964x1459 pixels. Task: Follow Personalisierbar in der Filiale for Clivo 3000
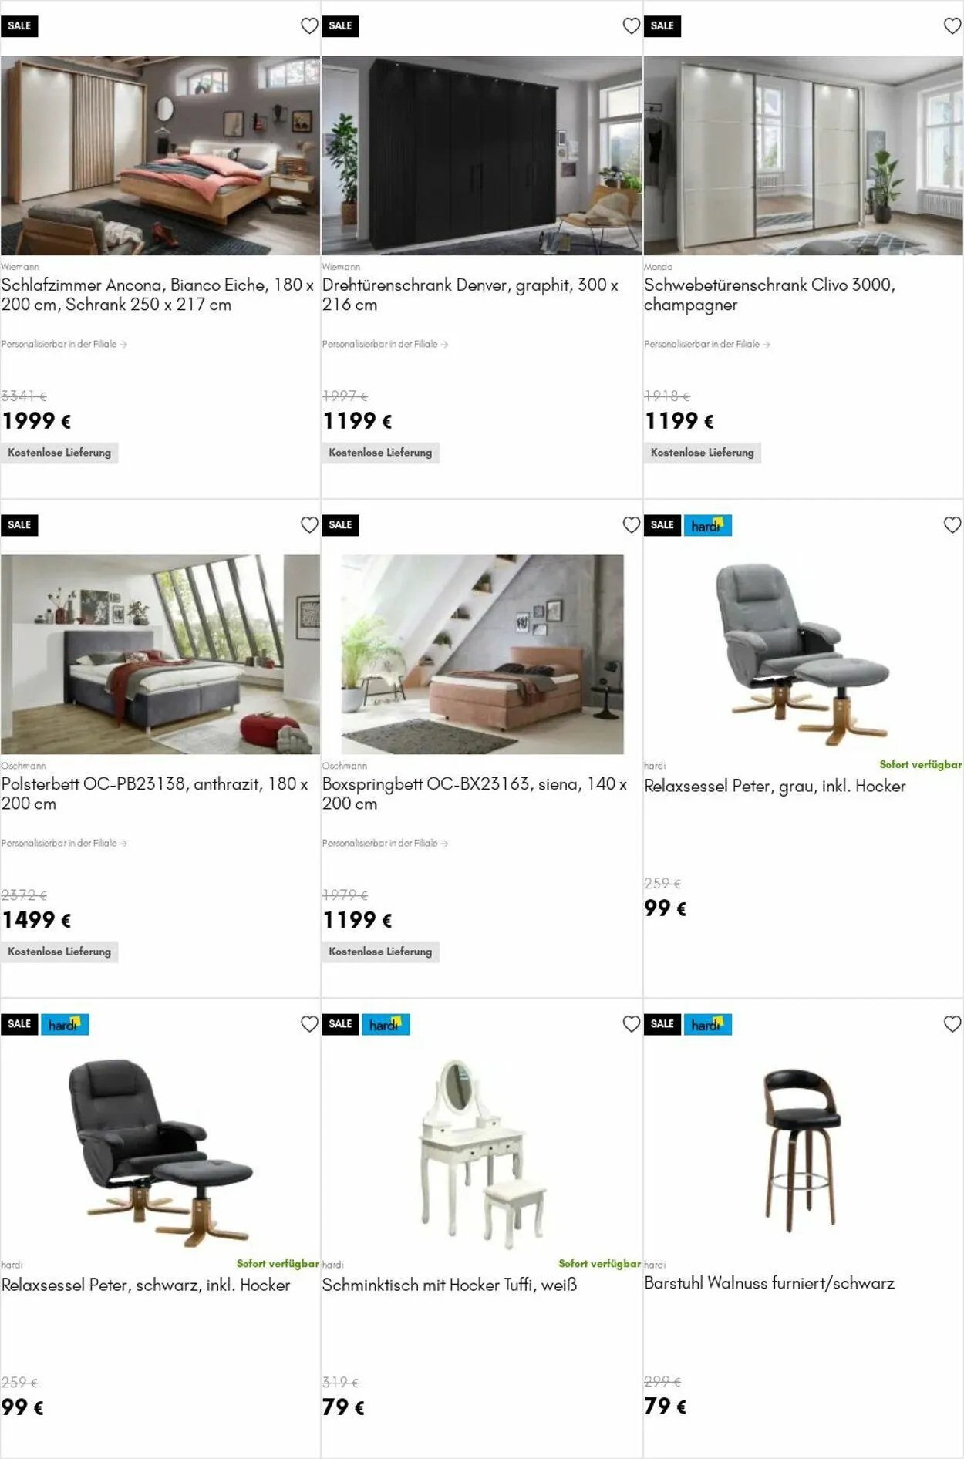tap(707, 345)
